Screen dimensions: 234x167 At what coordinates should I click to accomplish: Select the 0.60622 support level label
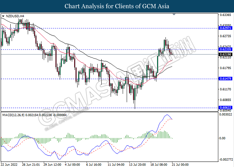click(226, 108)
